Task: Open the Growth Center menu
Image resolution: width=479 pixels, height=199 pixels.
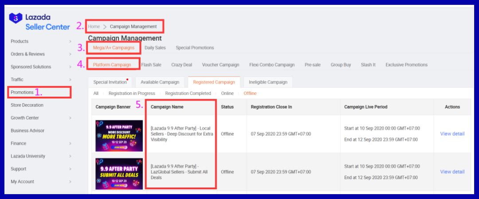Action: (25, 118)
